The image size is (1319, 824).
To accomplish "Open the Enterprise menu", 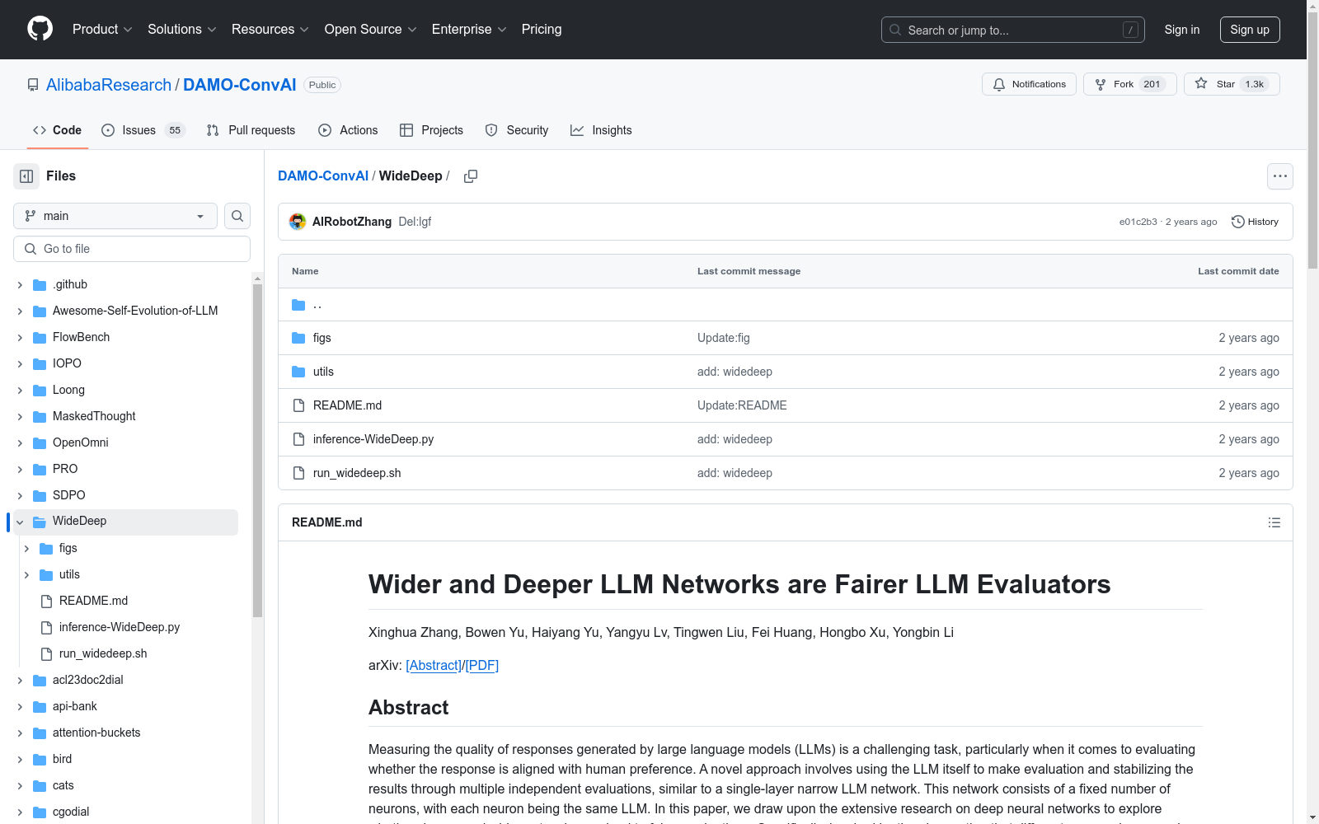I will [468, 29].
